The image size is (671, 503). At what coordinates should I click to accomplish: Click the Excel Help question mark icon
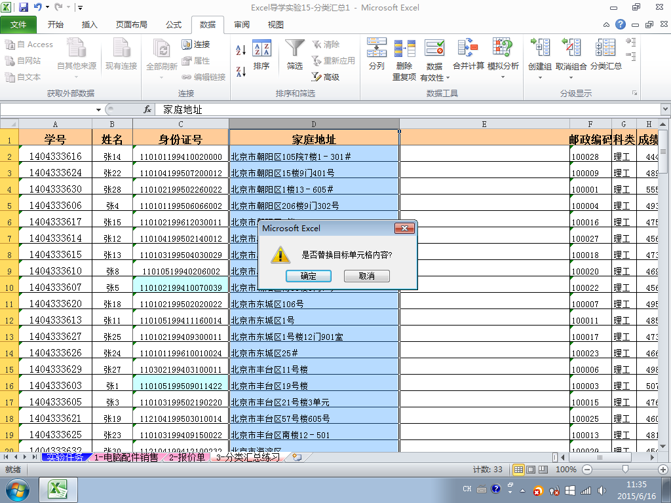coord(621,24)
